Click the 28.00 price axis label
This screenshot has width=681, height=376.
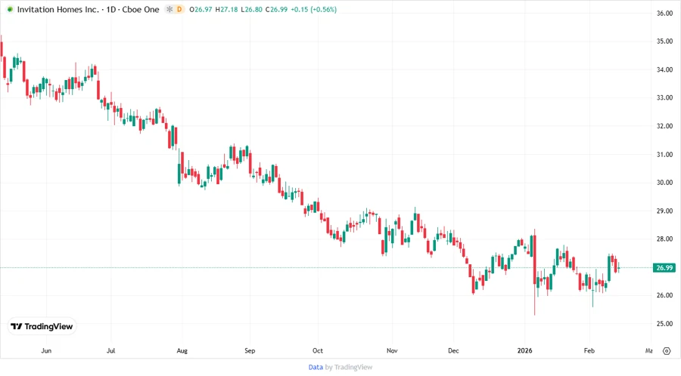coord(664,239)
